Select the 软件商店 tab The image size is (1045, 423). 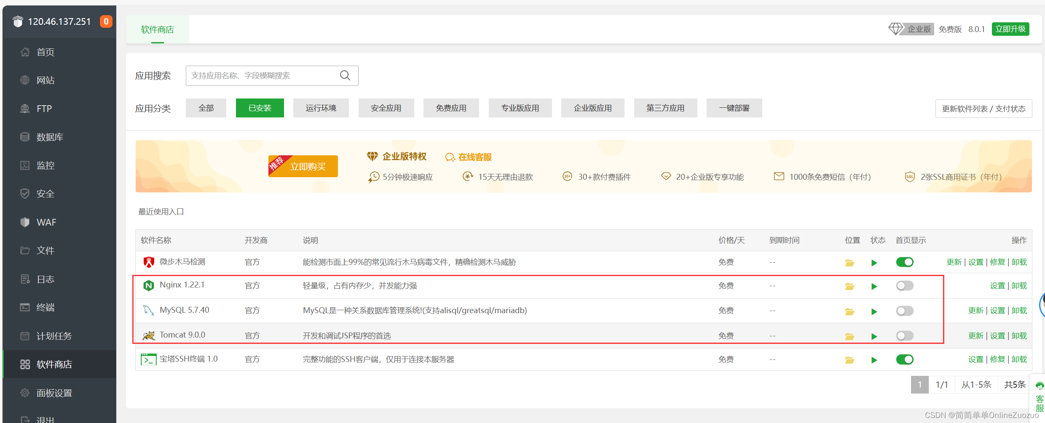[158, 29]
